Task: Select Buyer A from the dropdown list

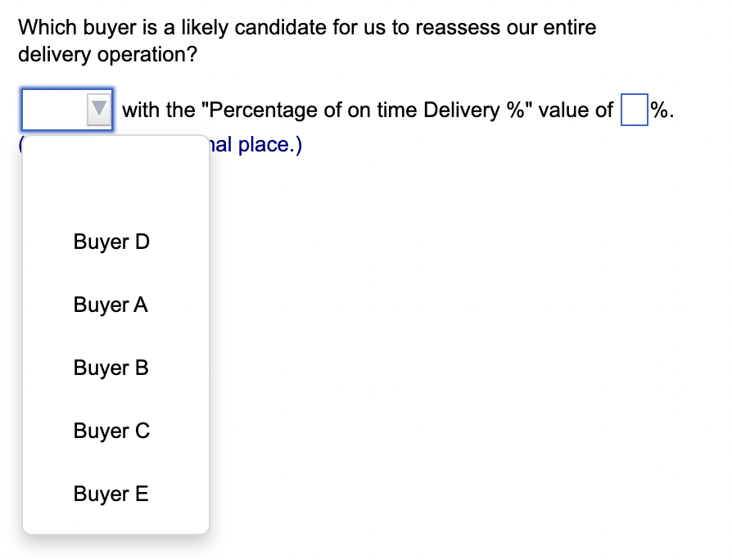Action: (110, 305)
